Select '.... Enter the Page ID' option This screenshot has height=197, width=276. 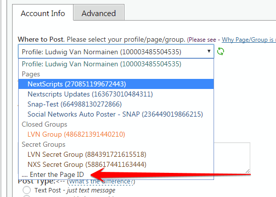point(116,174)
